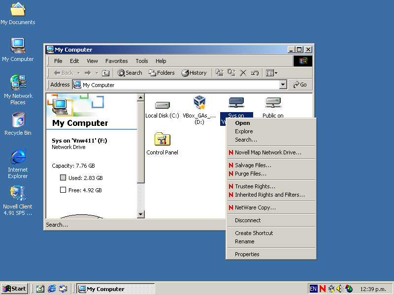Open the Edit menu
The image size is (394, 295).
74,61
